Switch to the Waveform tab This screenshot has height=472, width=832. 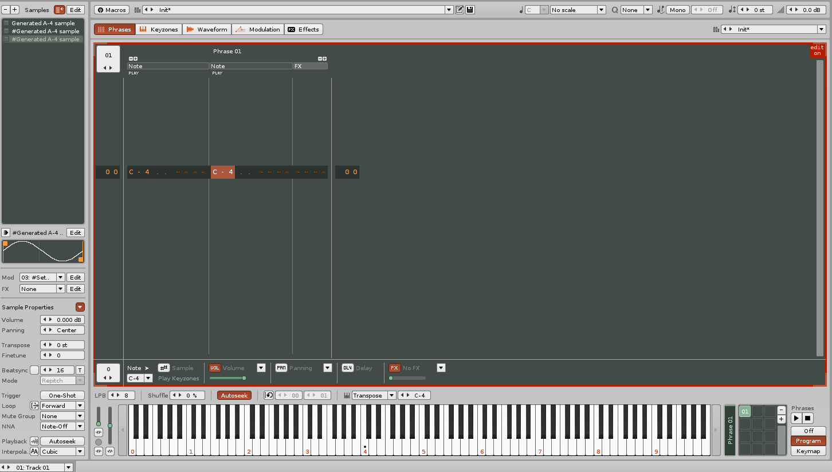point(207,29)
